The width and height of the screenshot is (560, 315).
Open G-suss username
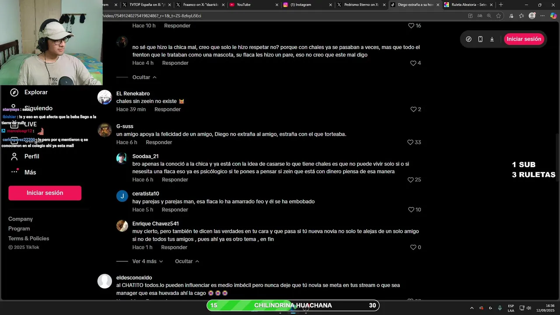(125, 126)
